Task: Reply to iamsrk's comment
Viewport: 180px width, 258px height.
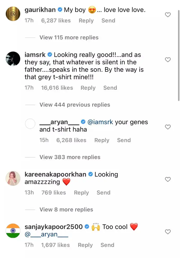Action: 88,88
